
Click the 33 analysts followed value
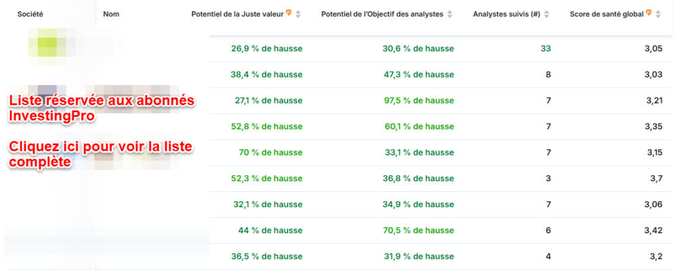[x=545, y=48]
